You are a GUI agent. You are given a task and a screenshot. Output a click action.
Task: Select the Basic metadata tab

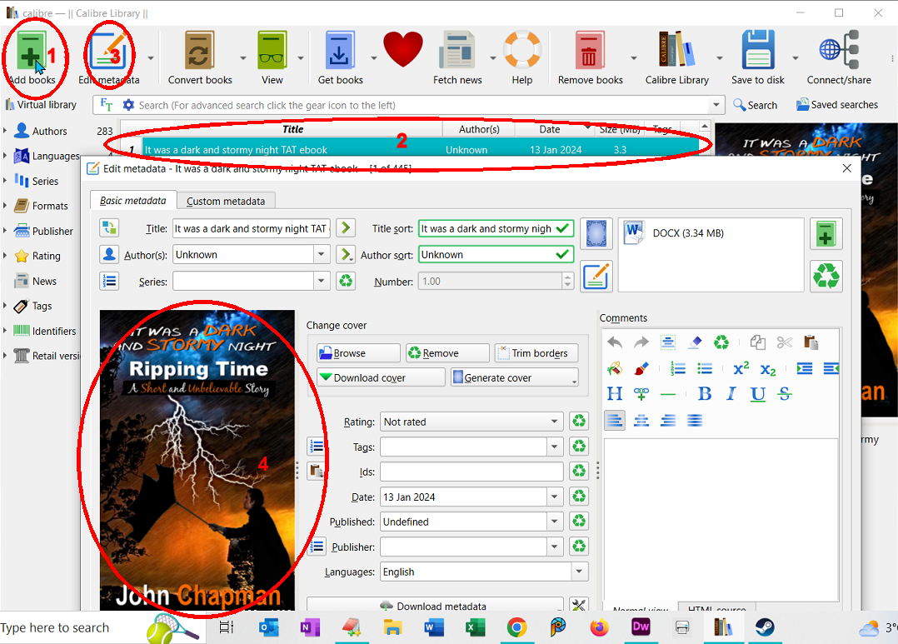[133, 201]
